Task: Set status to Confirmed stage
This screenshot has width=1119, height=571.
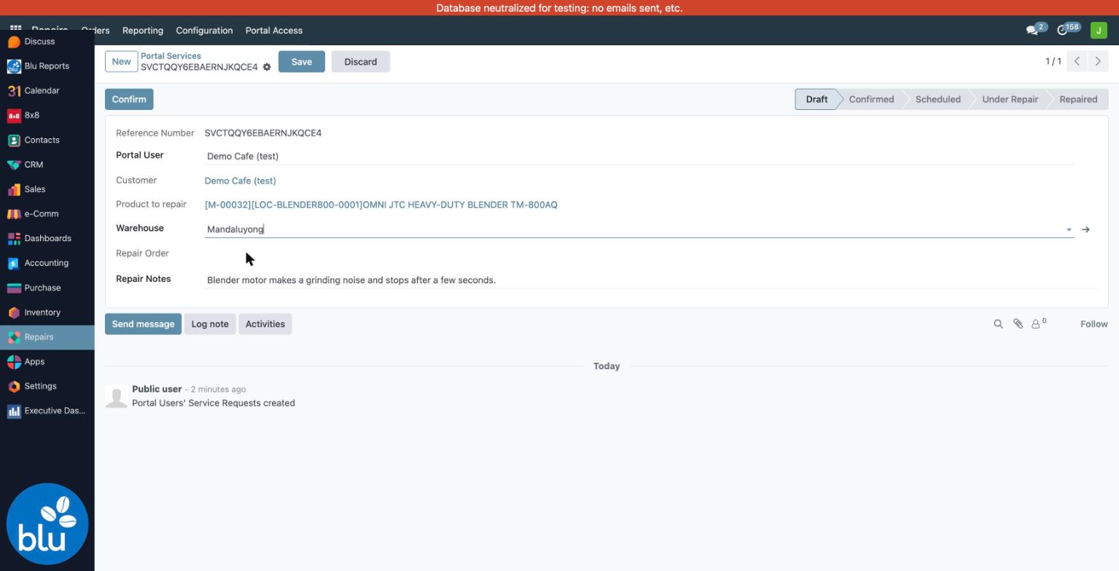Action: click(871, 99)
